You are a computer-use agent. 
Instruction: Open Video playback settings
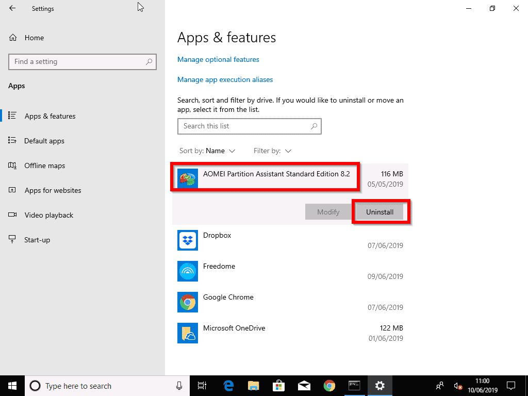[49, 215]
